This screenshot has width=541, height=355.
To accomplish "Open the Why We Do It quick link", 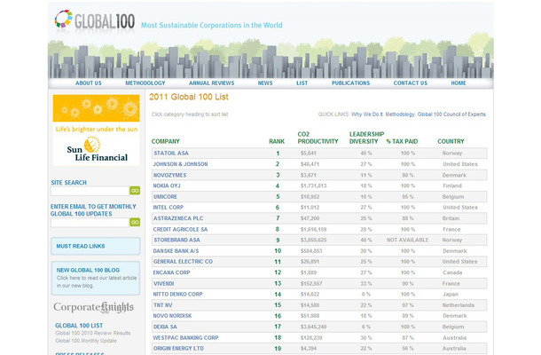I will click(367, 114).
